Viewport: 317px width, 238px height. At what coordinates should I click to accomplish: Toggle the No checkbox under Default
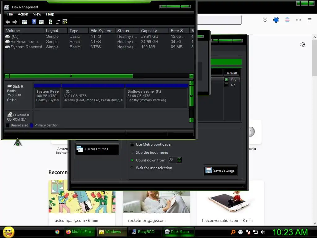tap(226, 85)
